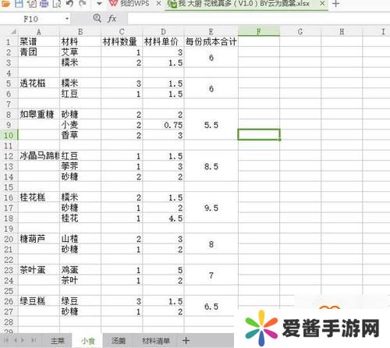This screenshot has width=390, height=348.
Task: Open the Name Box dropdown arrow
Action: 67,19
